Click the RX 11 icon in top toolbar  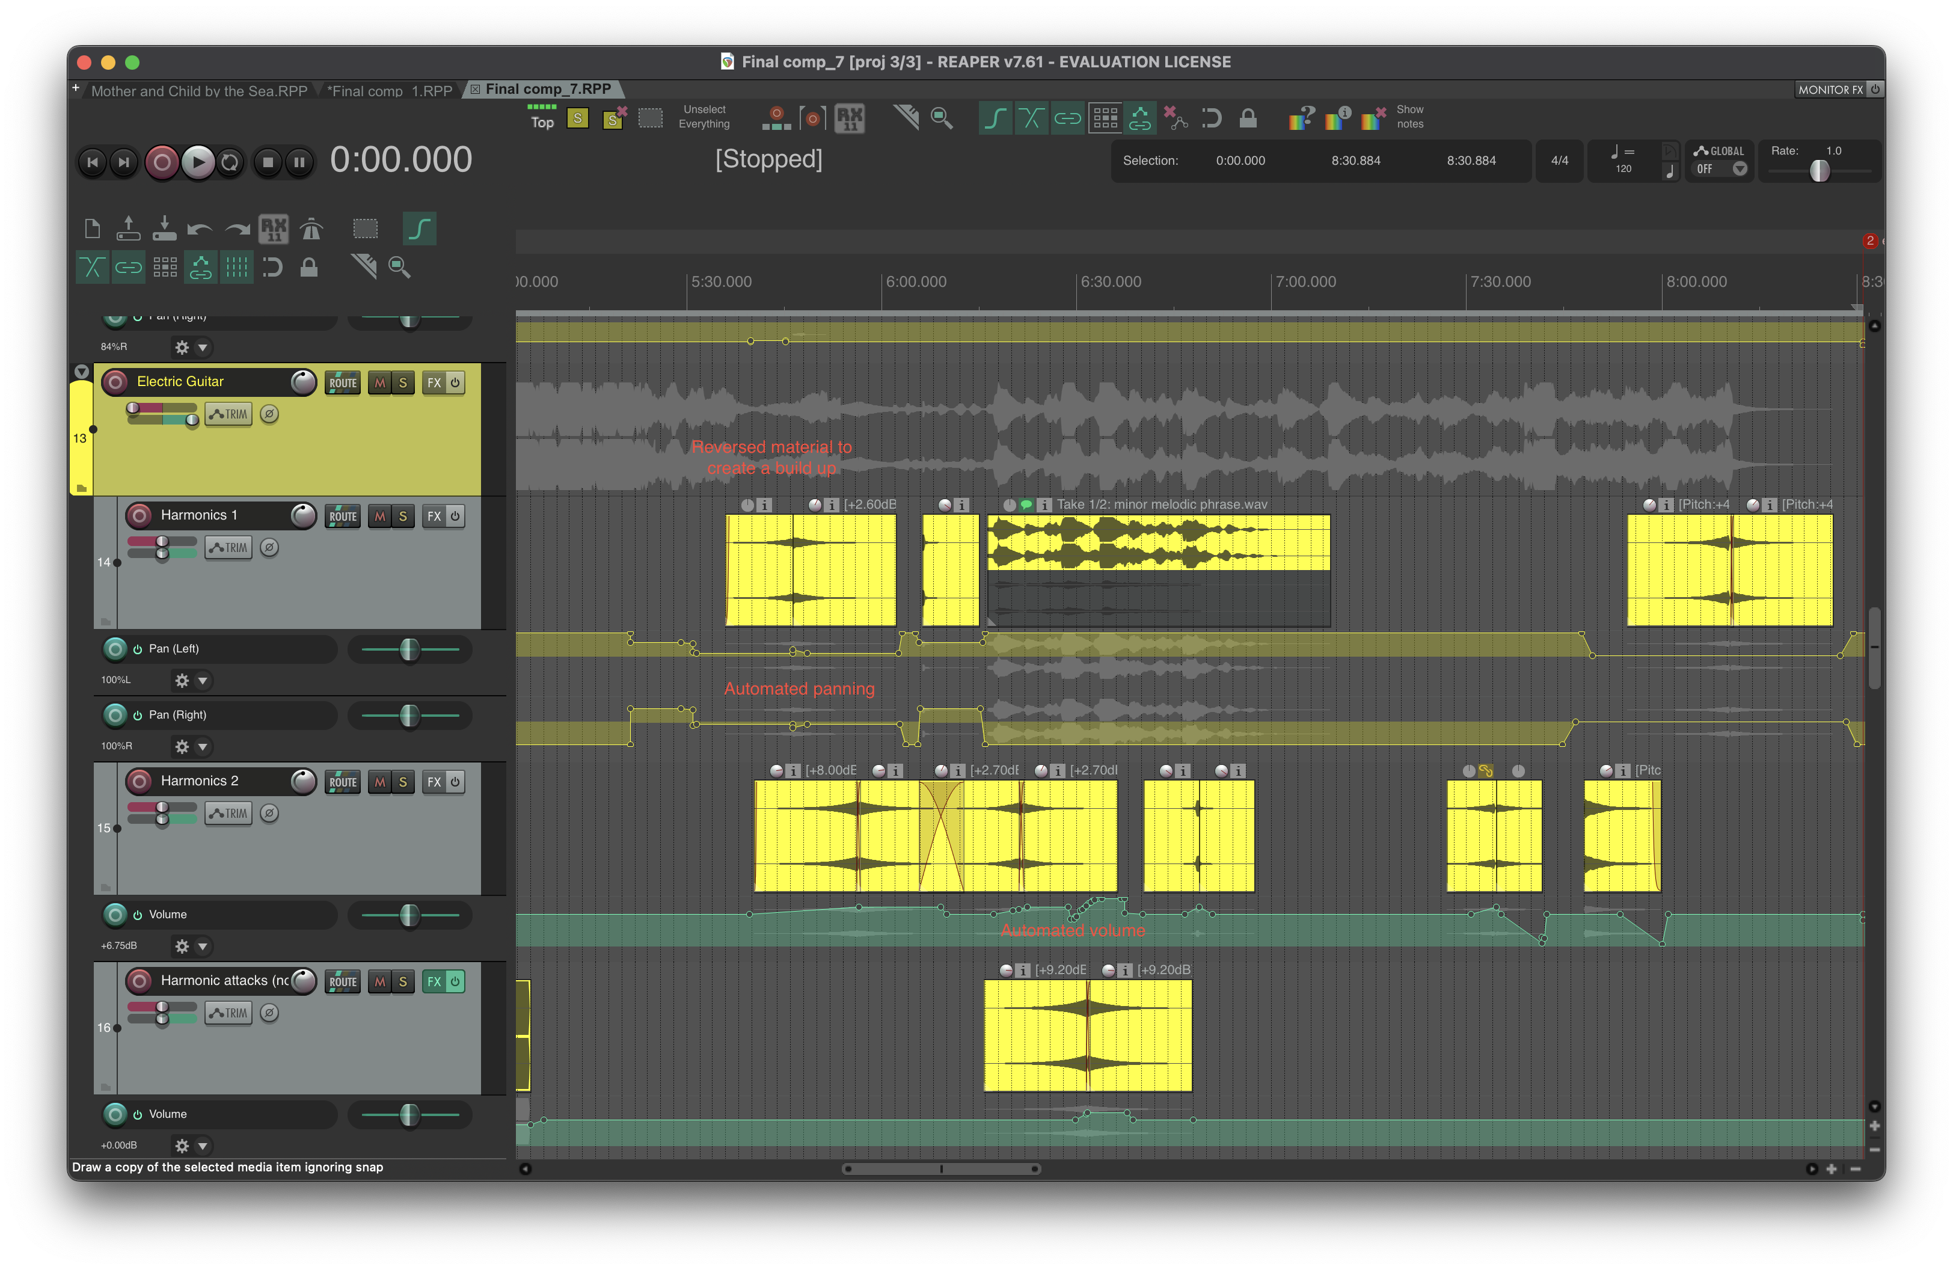tap(849, 118)
